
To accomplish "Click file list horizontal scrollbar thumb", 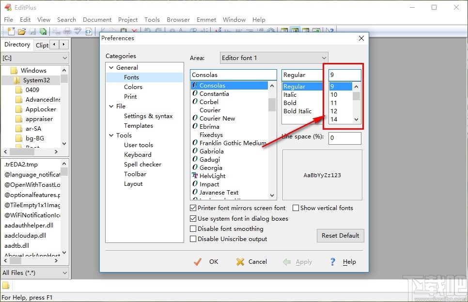I will [x=16, y=260].
